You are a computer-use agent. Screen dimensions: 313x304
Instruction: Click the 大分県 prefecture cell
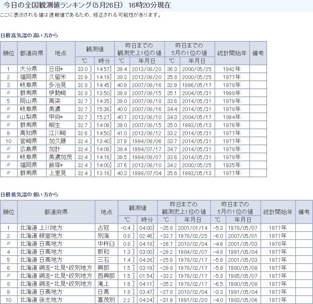(29, 69)
